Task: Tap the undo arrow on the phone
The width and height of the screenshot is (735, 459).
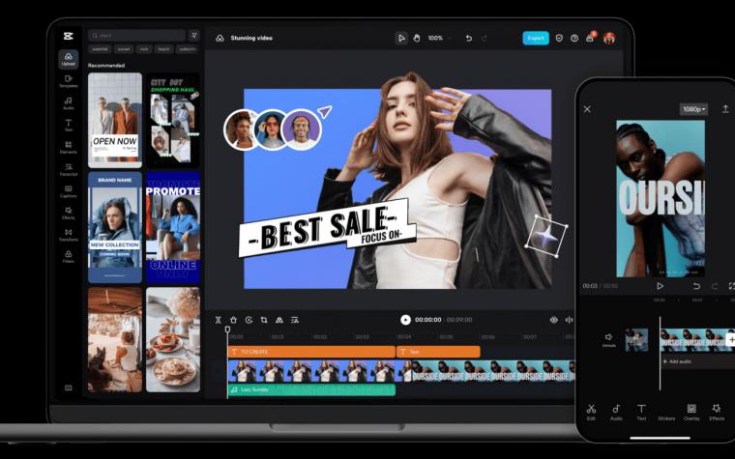Action: 696,286
